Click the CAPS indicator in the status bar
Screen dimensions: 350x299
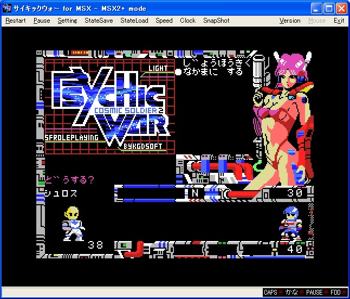pyautogui.click(x=270, y=292)
